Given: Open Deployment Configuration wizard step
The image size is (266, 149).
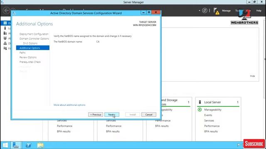Looking at the screenshot, I should tap(34, 34).
